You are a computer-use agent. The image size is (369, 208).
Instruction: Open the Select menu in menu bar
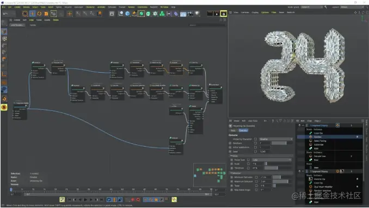click(x=35, y=7)
